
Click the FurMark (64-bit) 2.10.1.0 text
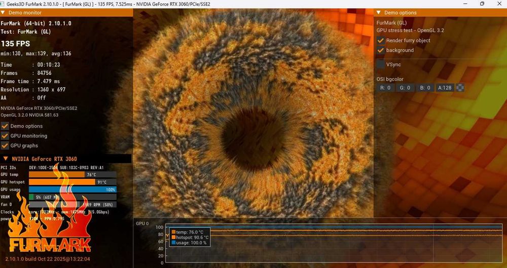pyautogui.click(x=36, y=23)
